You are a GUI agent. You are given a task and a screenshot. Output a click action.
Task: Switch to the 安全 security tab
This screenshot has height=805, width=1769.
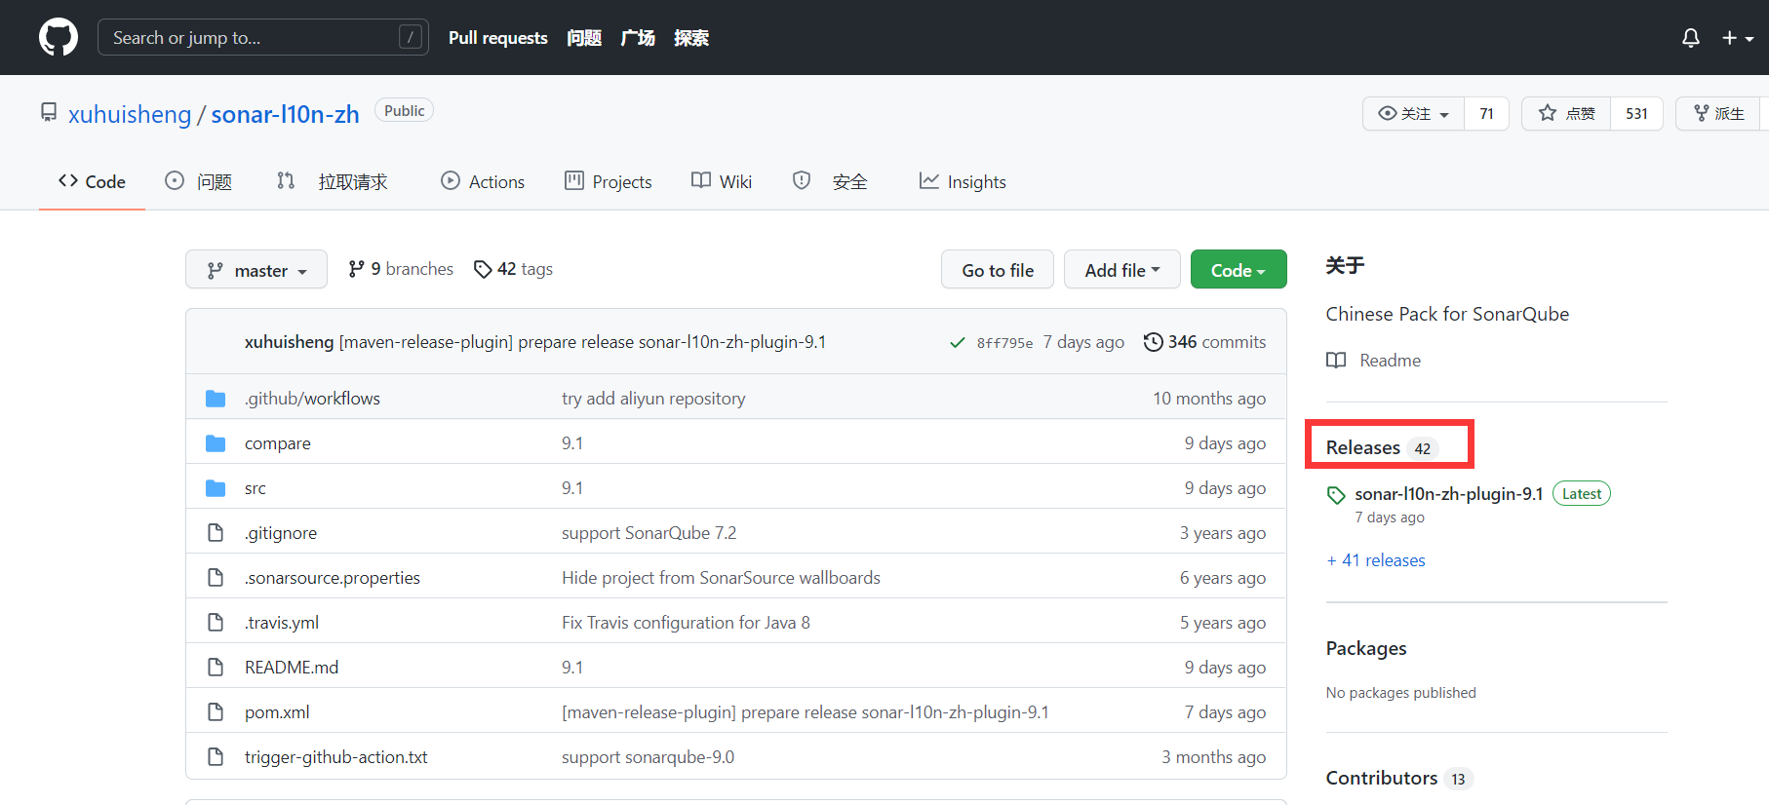click(830, 181)
